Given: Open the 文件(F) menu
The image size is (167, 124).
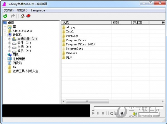Looking at the screenshot, I should point(9,10).
